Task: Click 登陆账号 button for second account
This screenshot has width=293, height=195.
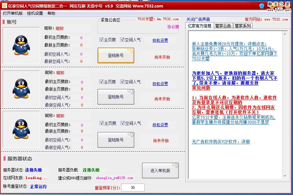Action: tap(116, 97)
